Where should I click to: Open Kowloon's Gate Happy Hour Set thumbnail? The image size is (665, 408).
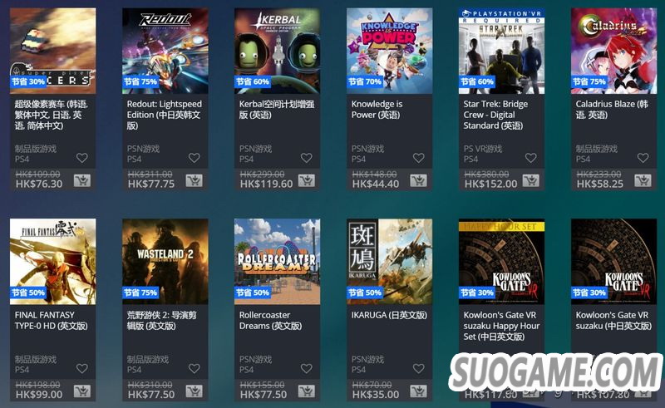[x=502, y=262]
